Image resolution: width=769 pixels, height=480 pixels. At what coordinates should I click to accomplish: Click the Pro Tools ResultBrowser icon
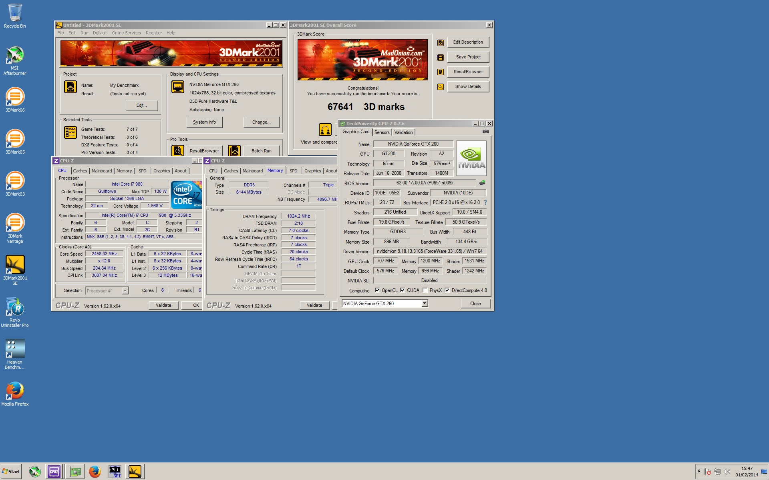click(178, 151)
